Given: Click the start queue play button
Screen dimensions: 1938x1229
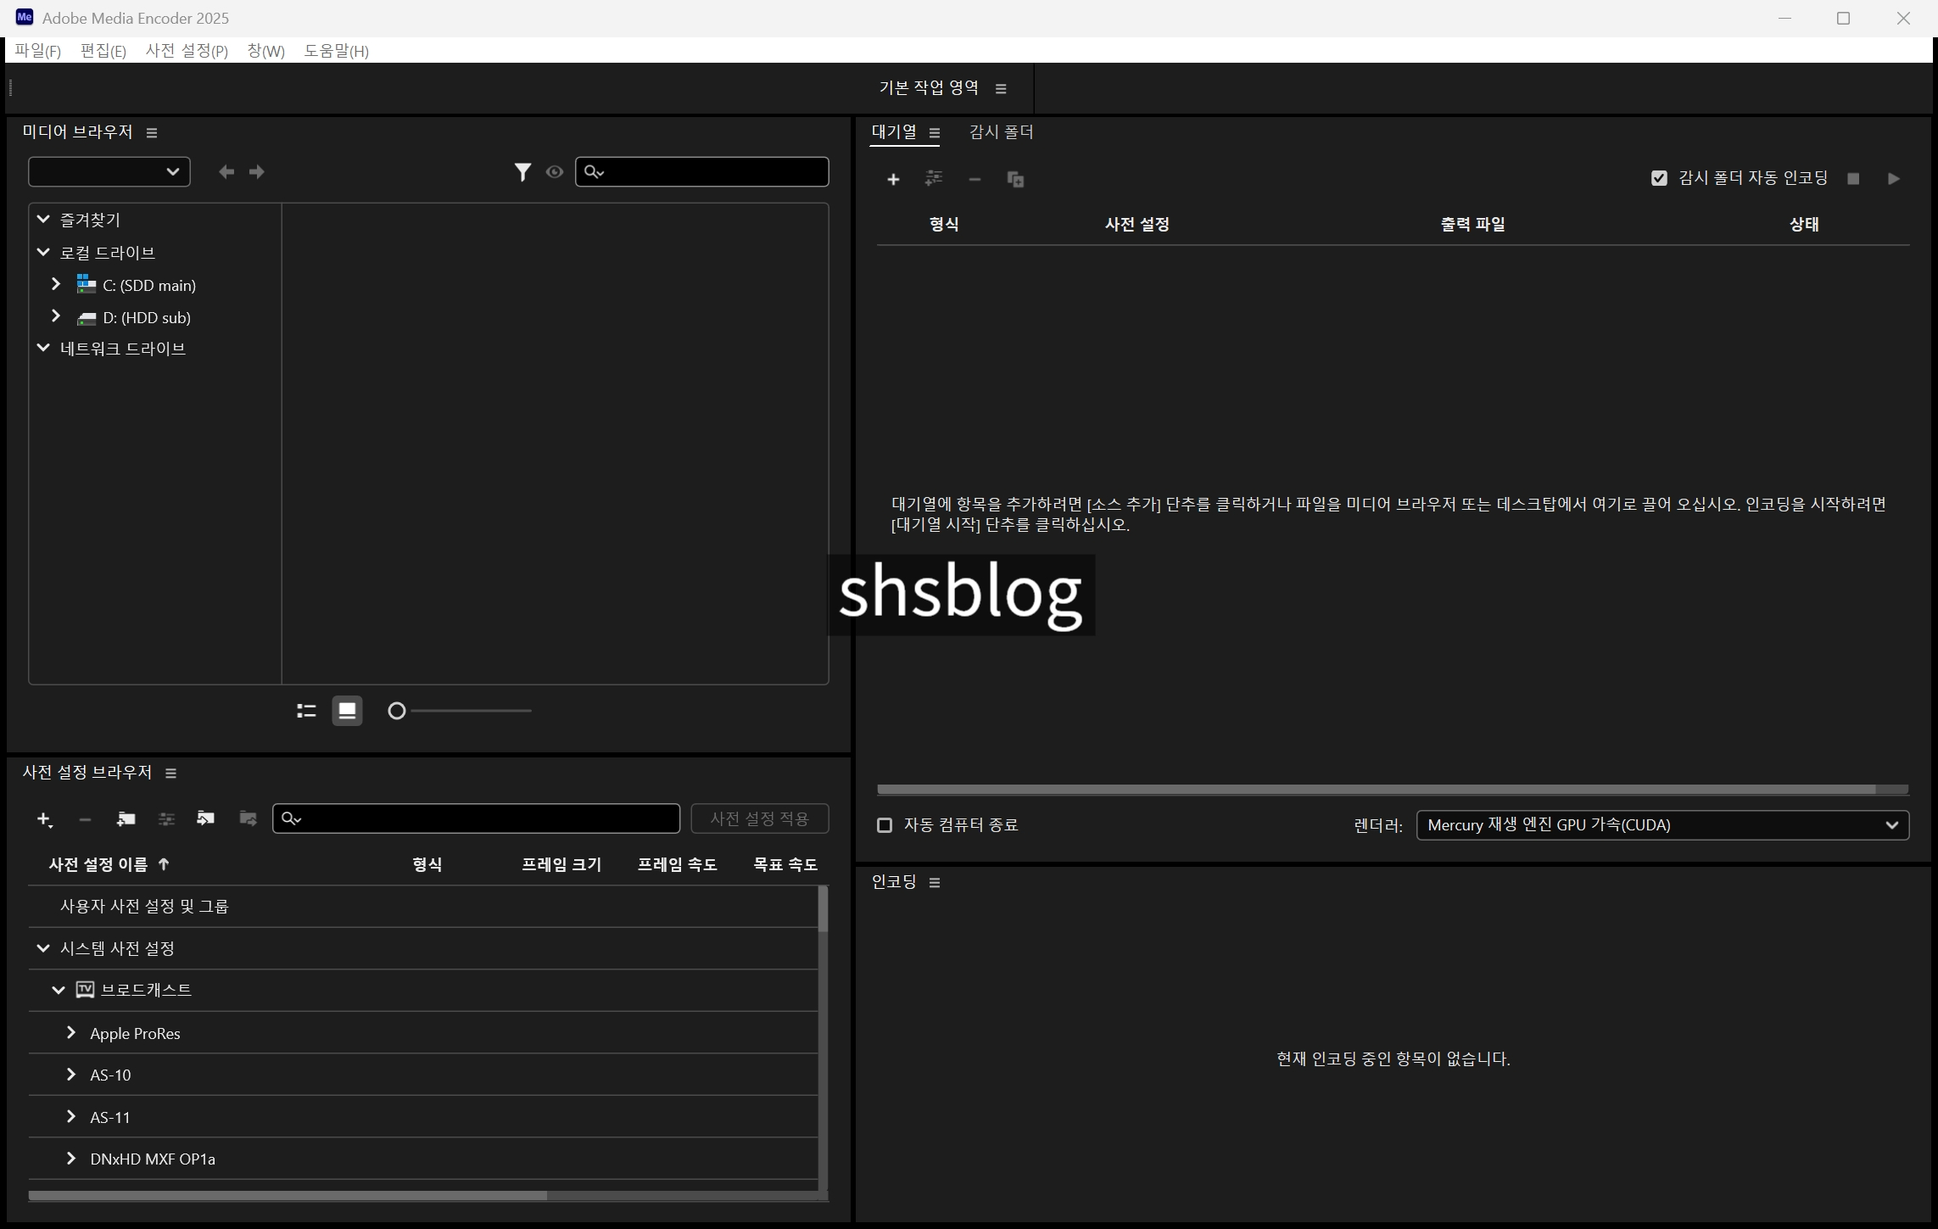Looking at the screenshot, I should pos(1894,179).
